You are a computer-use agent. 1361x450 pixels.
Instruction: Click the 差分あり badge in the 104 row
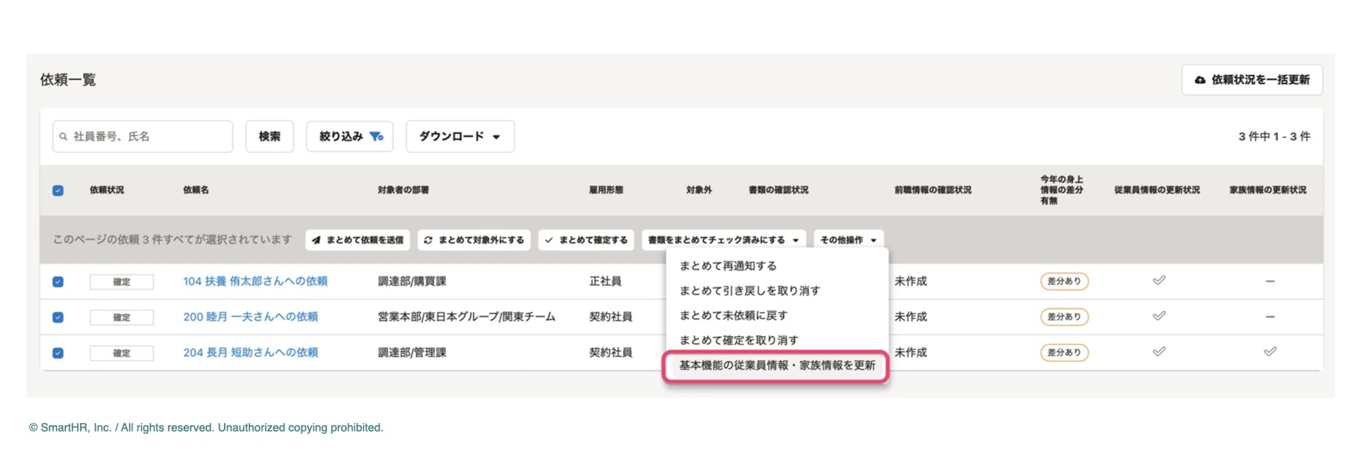[x=1064, y=281]
